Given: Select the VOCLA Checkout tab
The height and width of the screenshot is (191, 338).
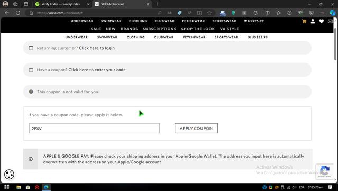Looking at the screenshot, I should tap(112, 4).
